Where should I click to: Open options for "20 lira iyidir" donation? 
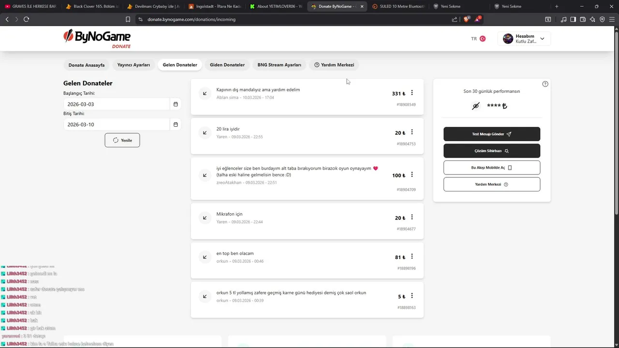click(x=412, y=132)
